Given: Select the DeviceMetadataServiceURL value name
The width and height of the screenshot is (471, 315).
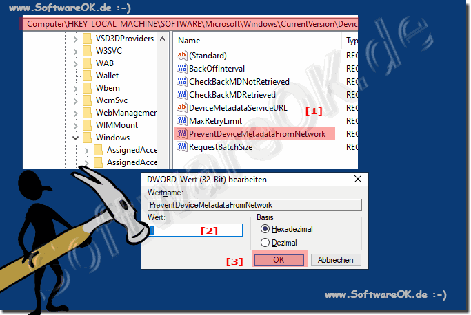Looking at the screenshot, I should (238, 107).
